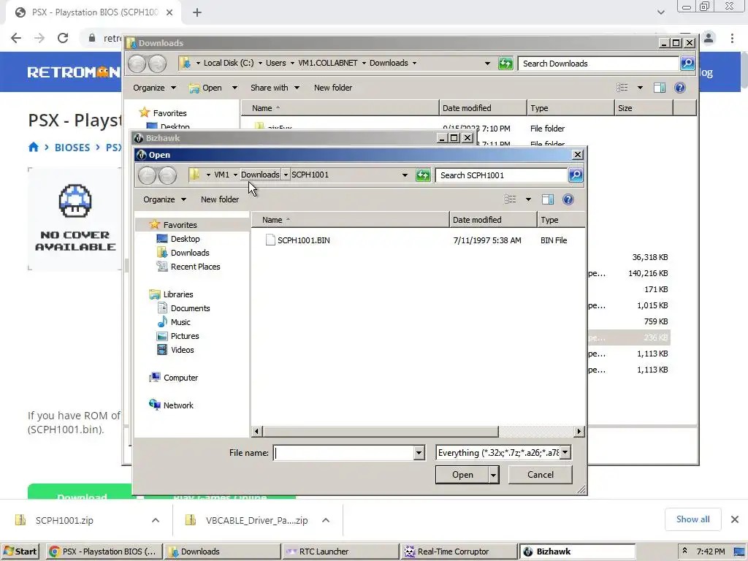Expand address bar history dropdown in Open dialog

405,175
